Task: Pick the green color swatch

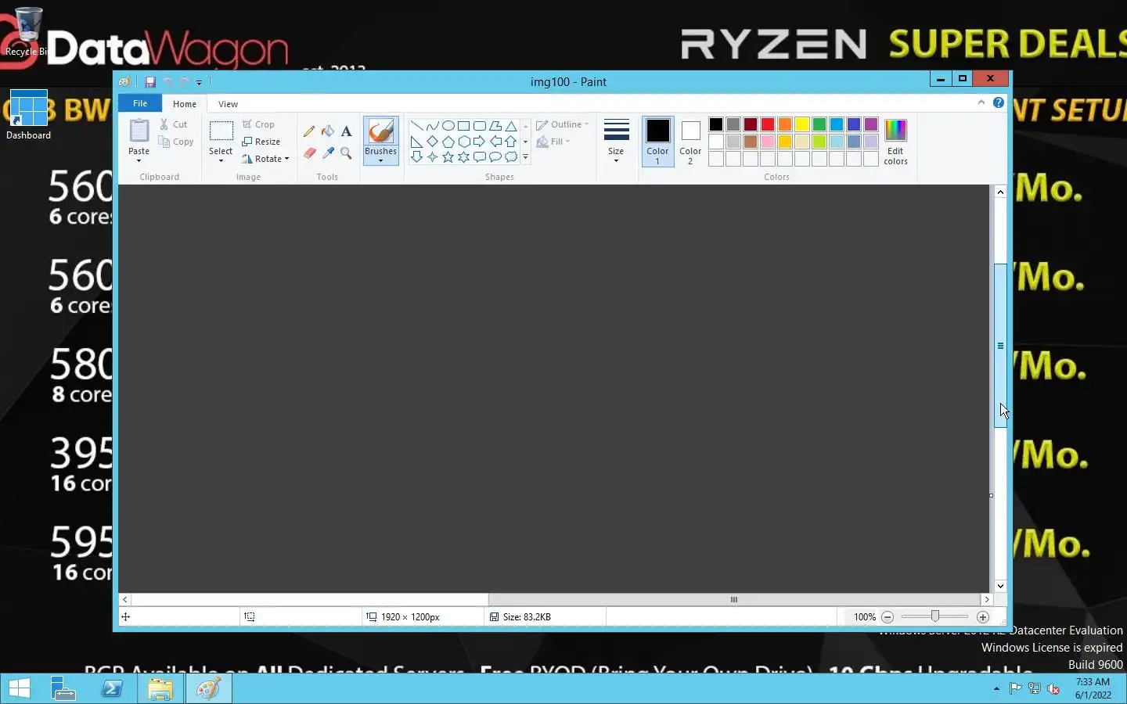Action: tap(819, 124)
